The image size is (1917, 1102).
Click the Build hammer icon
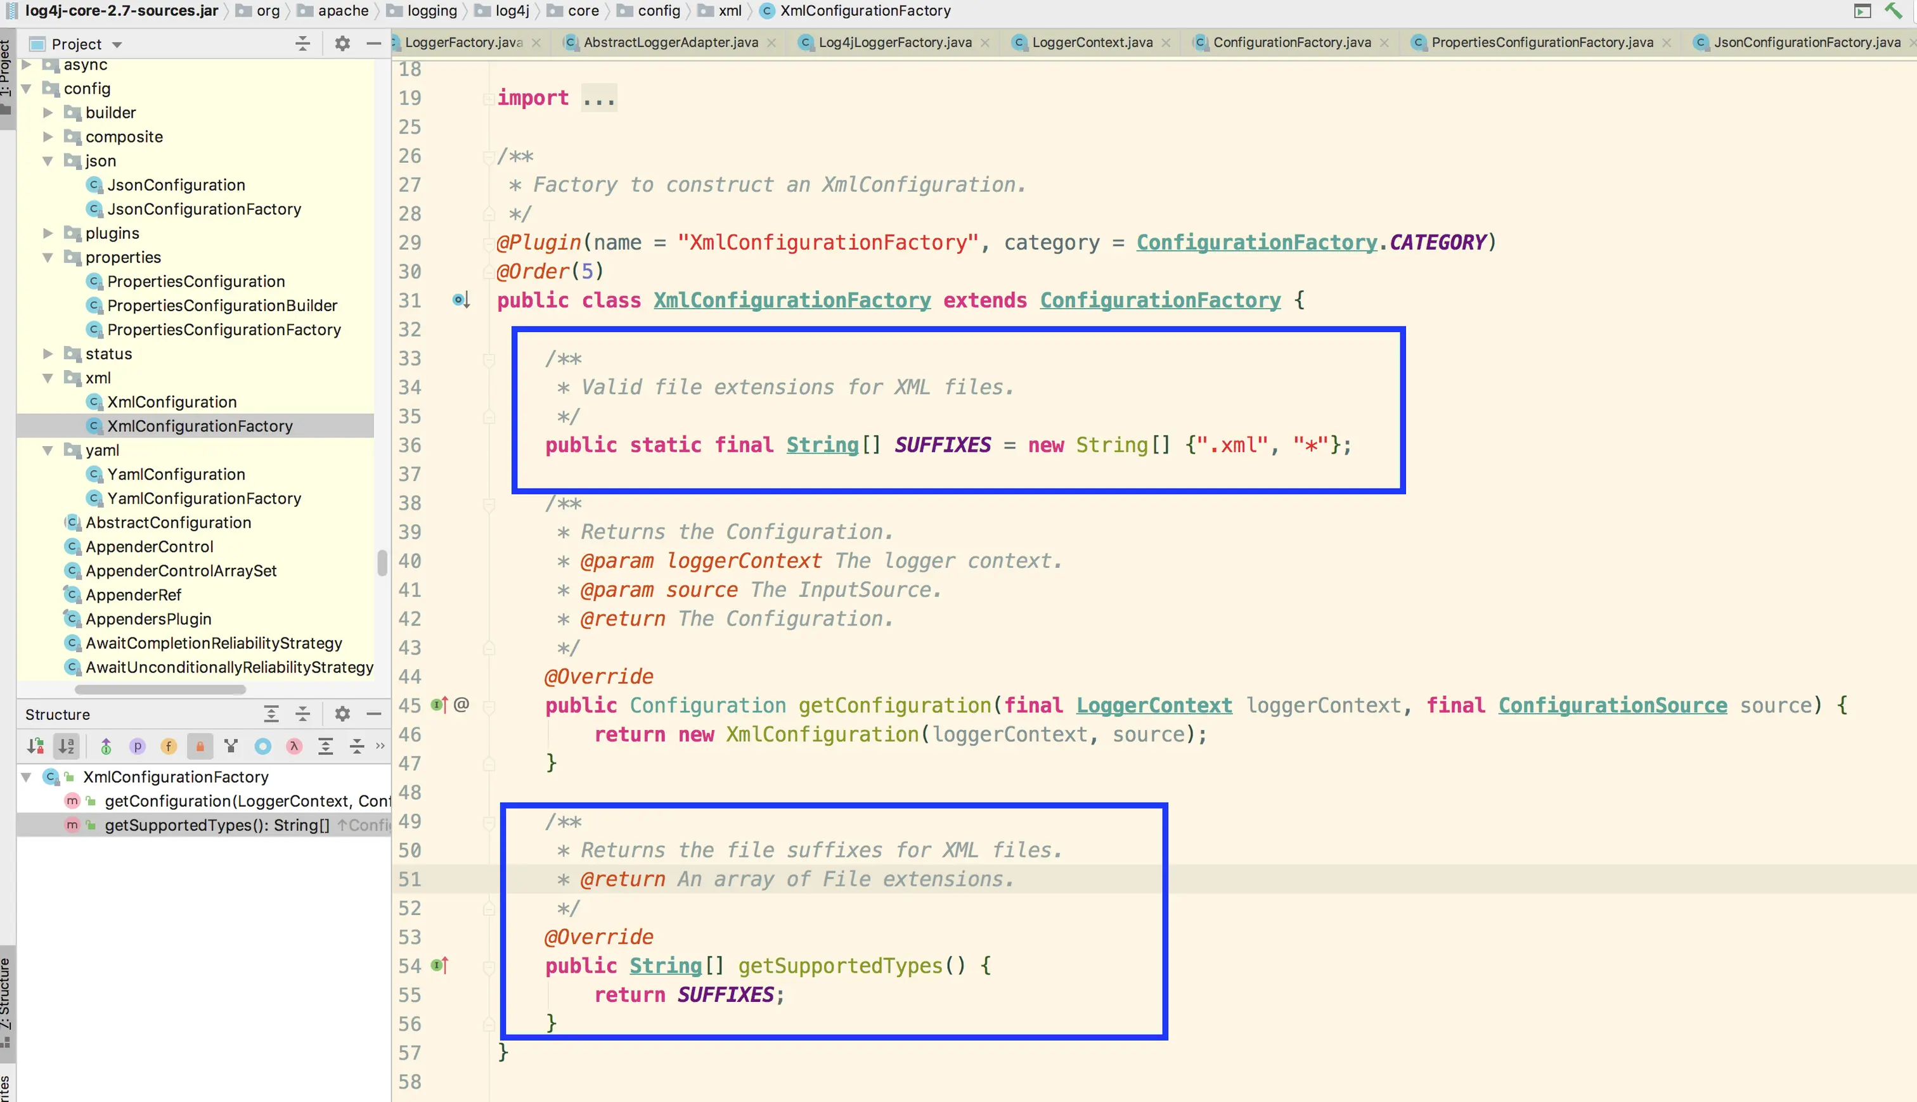pyautogui.click(x=1894, y=11)
